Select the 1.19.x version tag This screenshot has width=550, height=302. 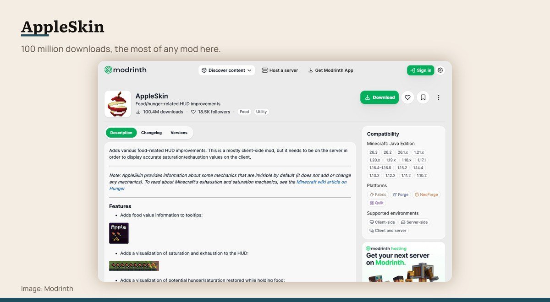[x=390, y=160]
